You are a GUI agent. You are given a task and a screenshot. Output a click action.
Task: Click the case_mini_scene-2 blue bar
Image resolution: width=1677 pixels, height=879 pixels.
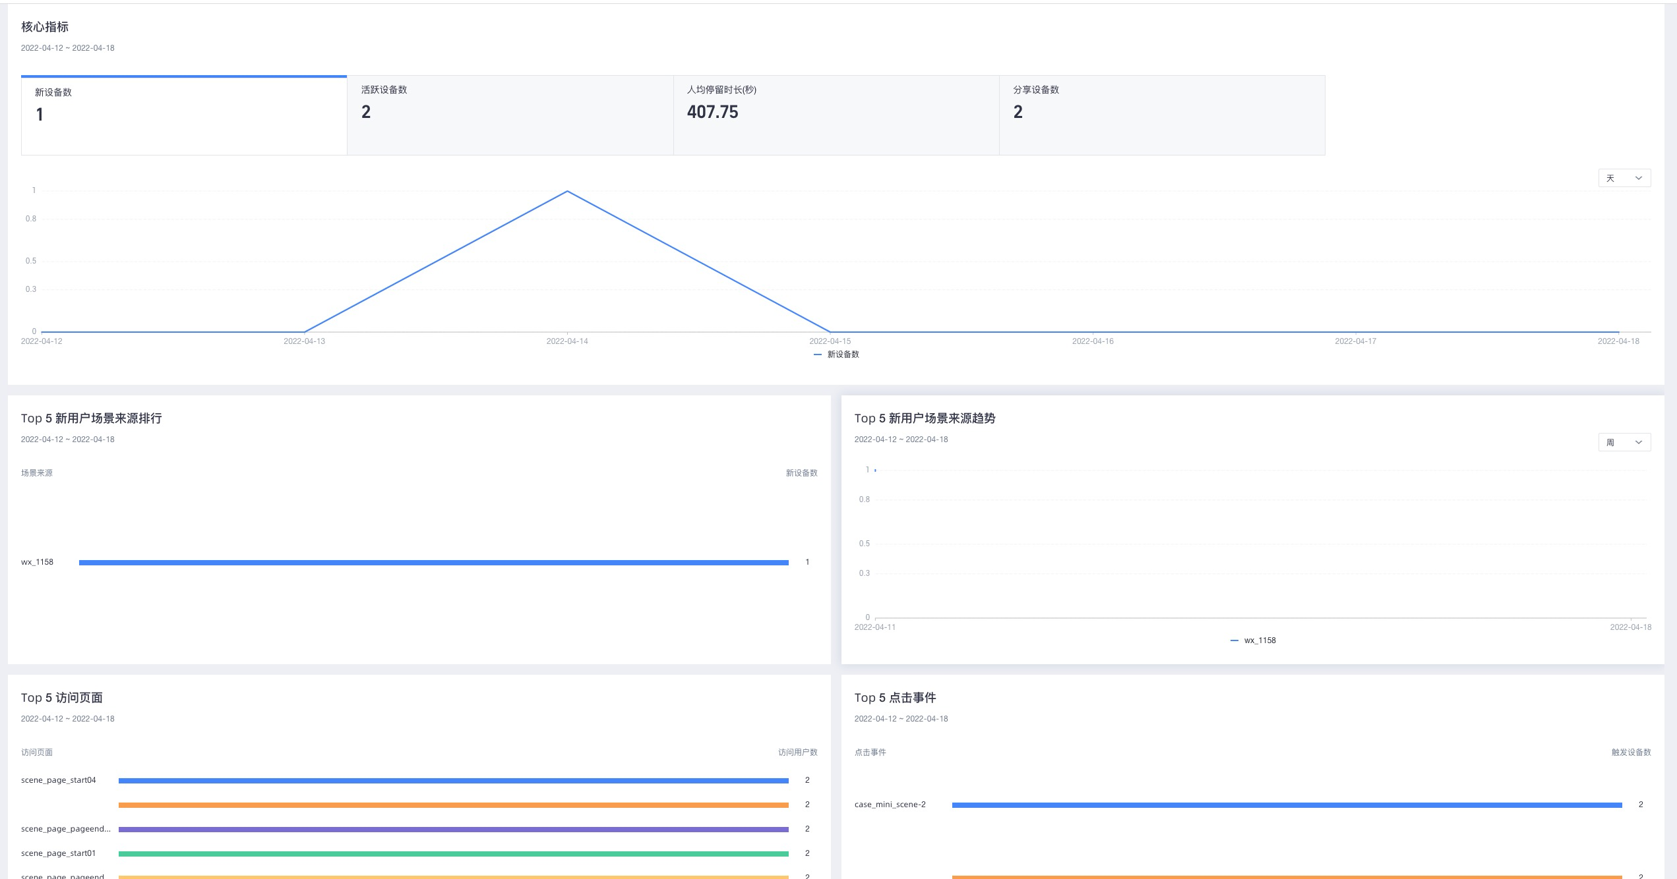click(1287, 805)
